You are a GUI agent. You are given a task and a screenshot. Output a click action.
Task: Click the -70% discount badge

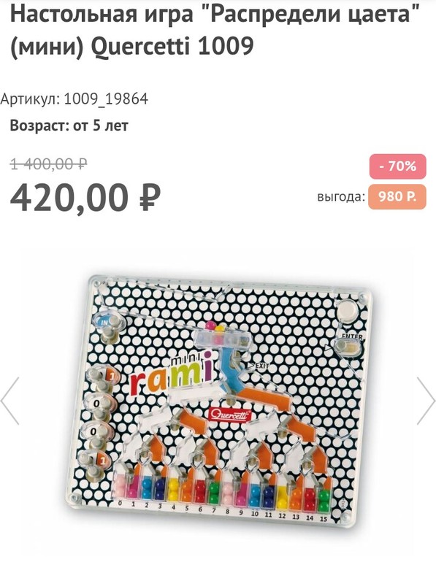coord(397,166)
